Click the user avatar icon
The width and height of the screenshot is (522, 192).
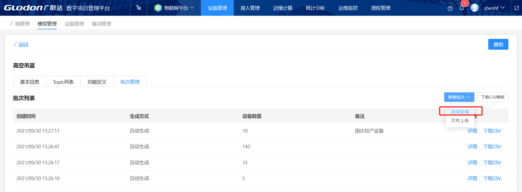[x=474, y=8]
